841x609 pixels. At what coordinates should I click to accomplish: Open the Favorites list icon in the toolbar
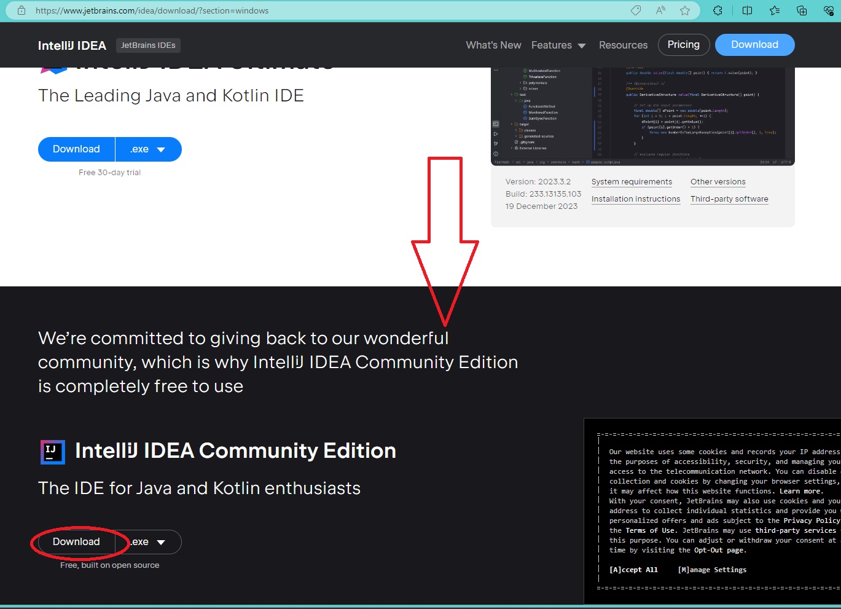coord(773,10)
